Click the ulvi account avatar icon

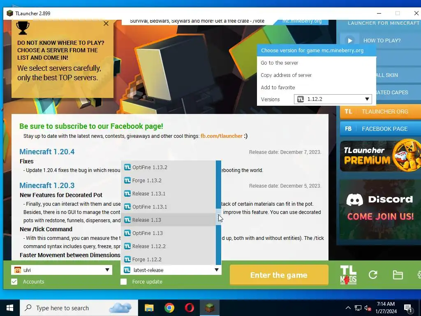point(17,270)
